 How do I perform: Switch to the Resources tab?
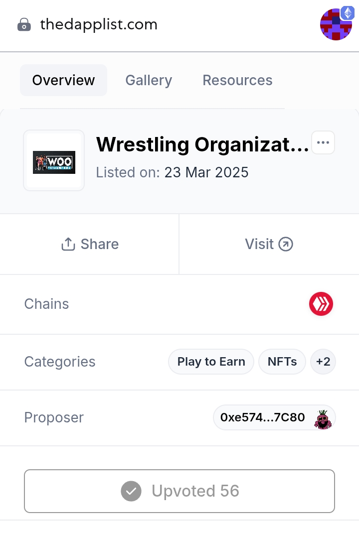coord(237,80)
